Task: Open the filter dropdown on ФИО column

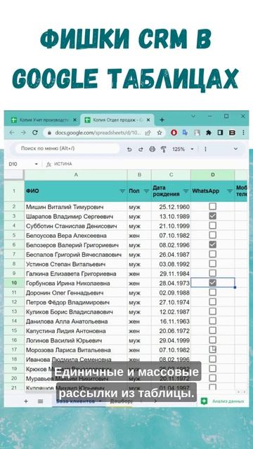Action: click(x=122, y=191)
